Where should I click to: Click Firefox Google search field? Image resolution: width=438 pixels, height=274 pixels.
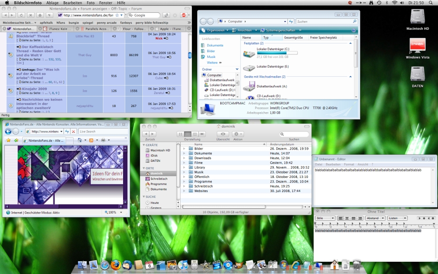[144, 15]
